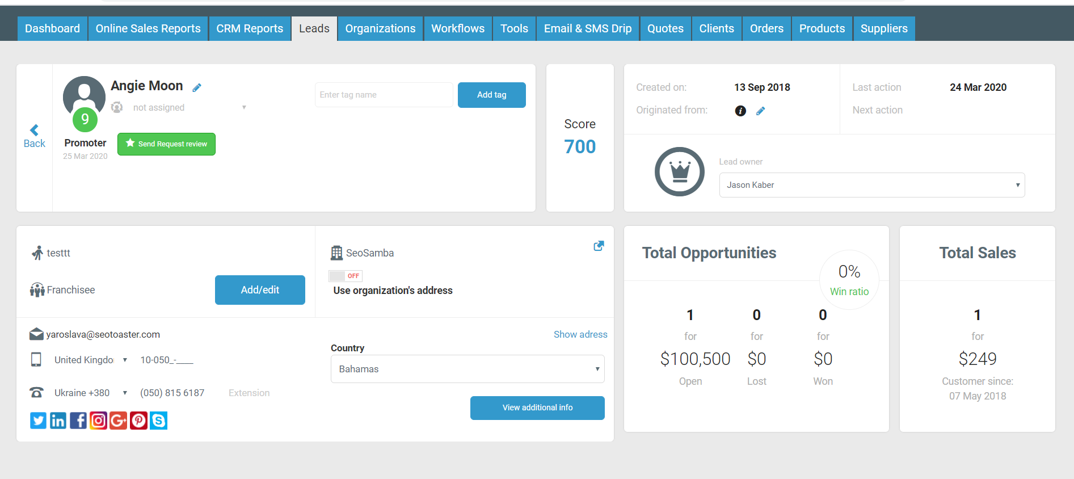This screenshot has height=479, width=1074.
Task: Click the Extension input field
Action: [x=249, y=393]
